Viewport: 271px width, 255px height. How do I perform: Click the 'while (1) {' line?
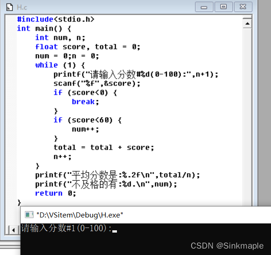point(60,65)
